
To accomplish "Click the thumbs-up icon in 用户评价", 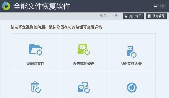I will click(x=126, y=16).
